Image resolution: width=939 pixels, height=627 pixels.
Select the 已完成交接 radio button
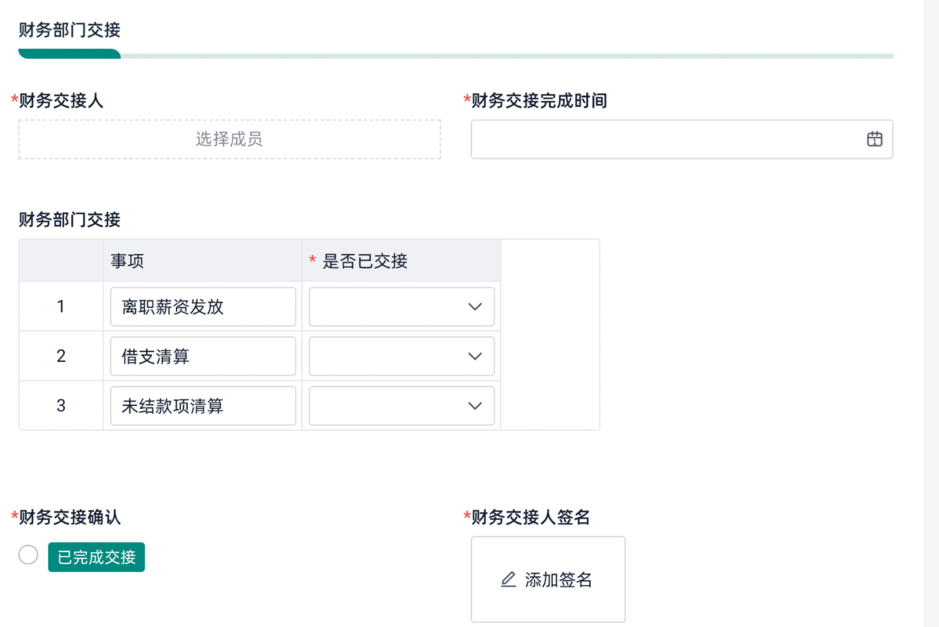tap(28, 555)
